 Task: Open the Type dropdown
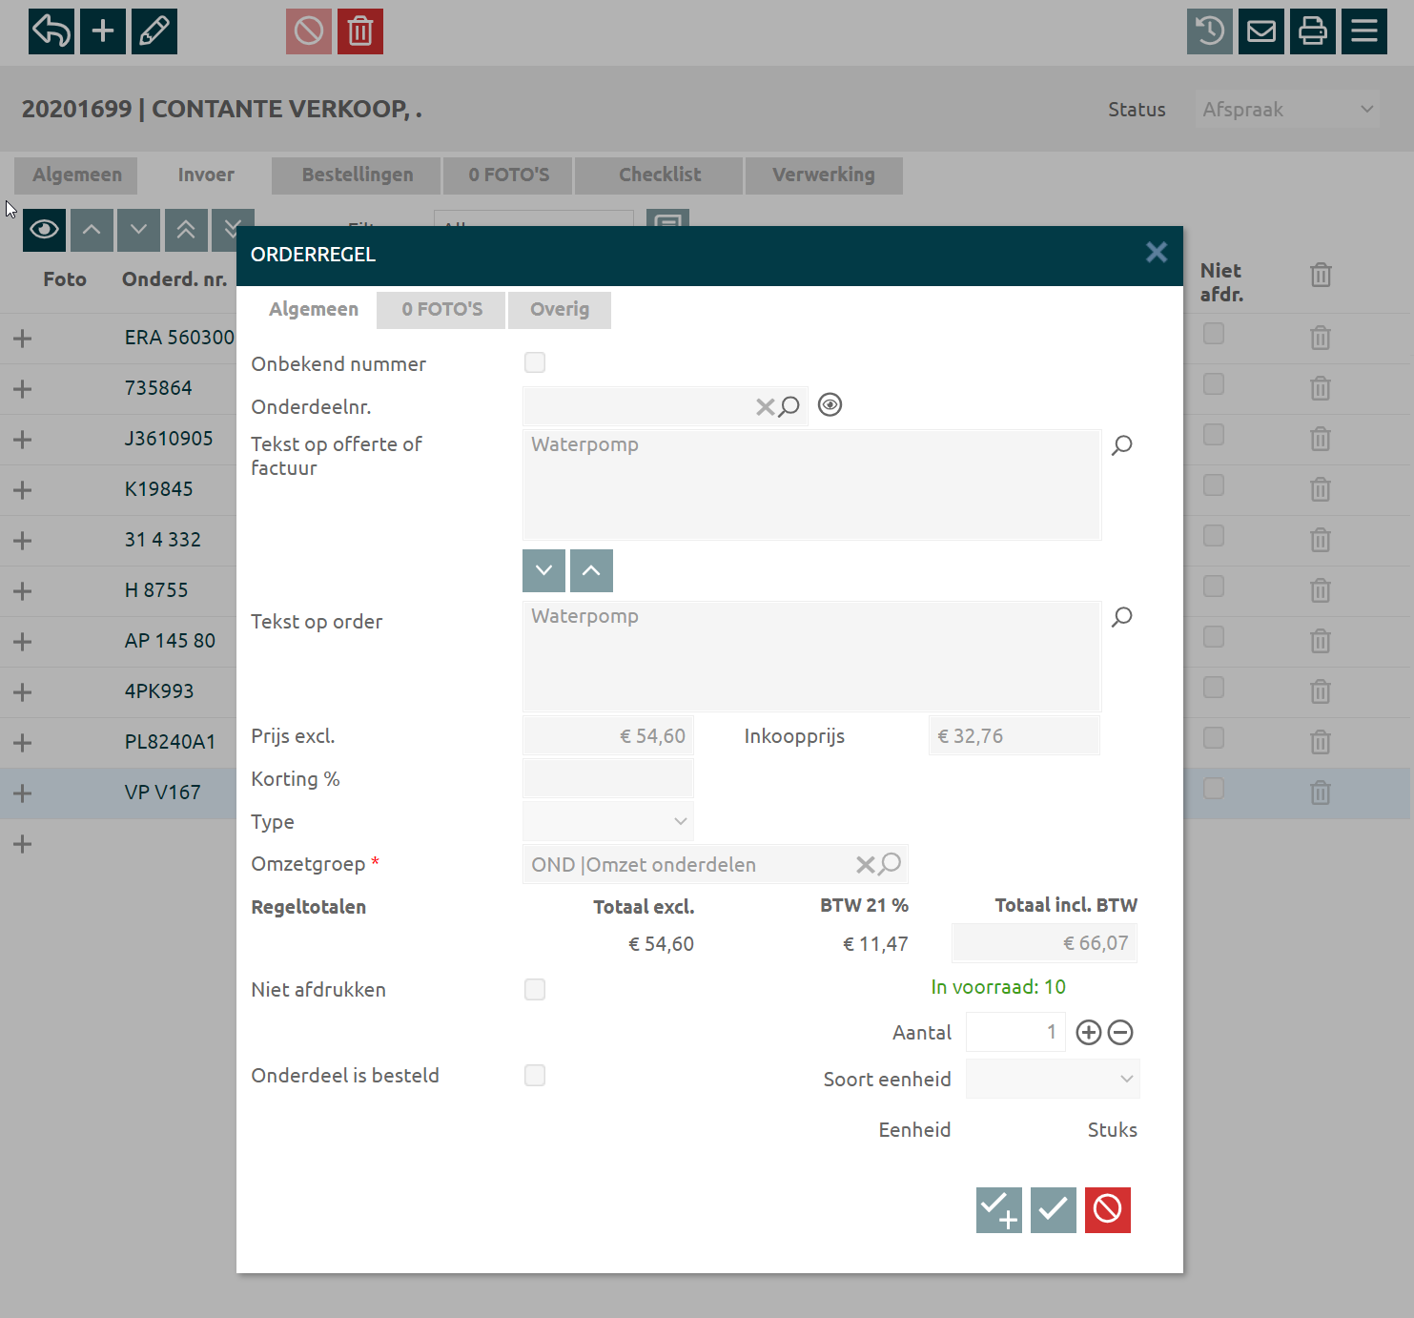[x=608, y=821]
